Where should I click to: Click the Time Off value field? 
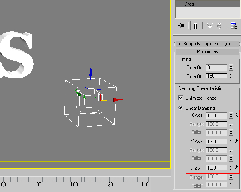216,76
